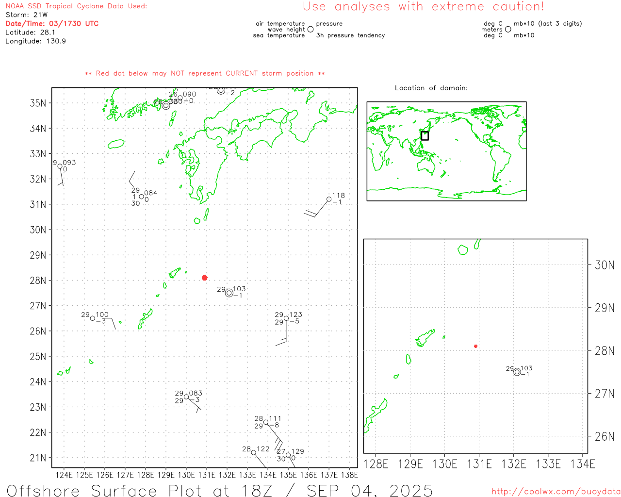Open the coolwx.com/buoydata link
The image size is (621, 497).
pos(556,492)
